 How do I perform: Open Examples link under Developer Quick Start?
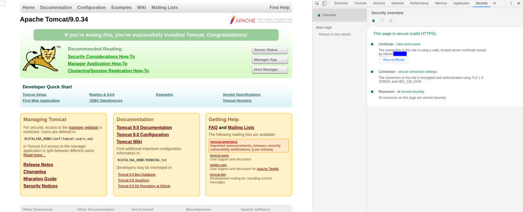[x=164, y=95]
